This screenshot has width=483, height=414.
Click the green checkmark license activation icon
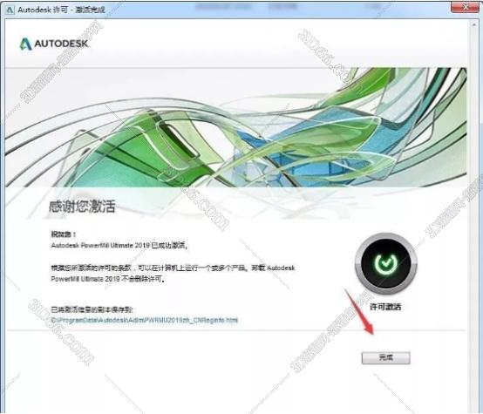coord(385,263)
